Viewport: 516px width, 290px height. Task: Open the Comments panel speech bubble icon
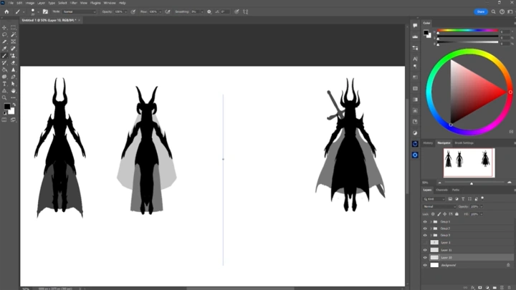point(415,25)
